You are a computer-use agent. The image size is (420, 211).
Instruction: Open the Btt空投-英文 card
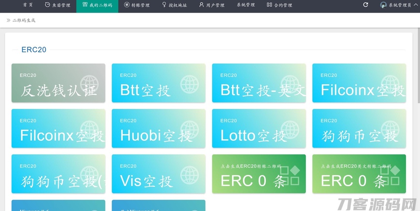coord(259,83)
